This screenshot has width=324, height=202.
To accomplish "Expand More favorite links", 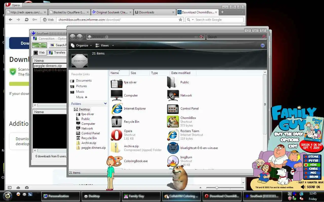I will tap(82, 97).
